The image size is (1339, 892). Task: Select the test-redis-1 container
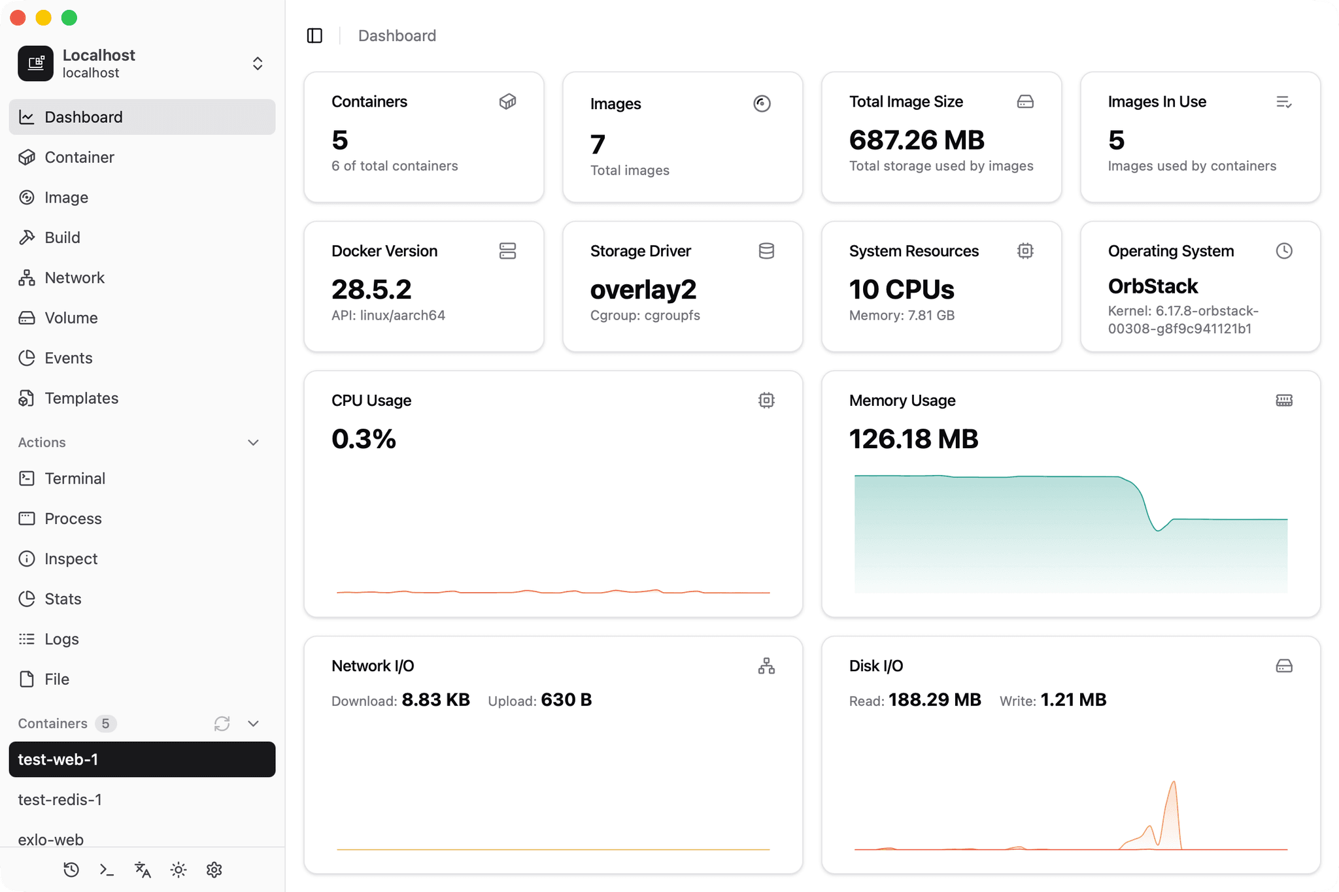coord(61,799)
